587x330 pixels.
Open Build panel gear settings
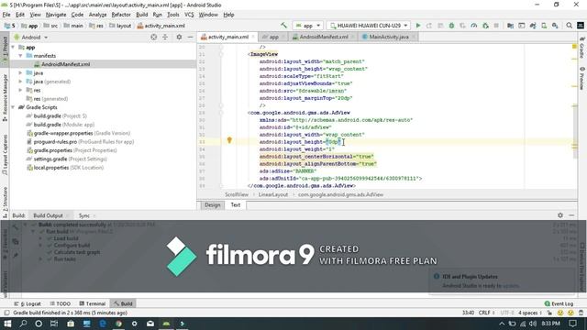click(x=560, y=215)
